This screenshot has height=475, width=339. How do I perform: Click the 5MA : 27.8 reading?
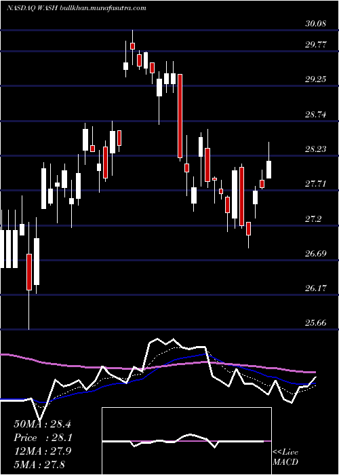pyautogui.click(x=39, y=464)
